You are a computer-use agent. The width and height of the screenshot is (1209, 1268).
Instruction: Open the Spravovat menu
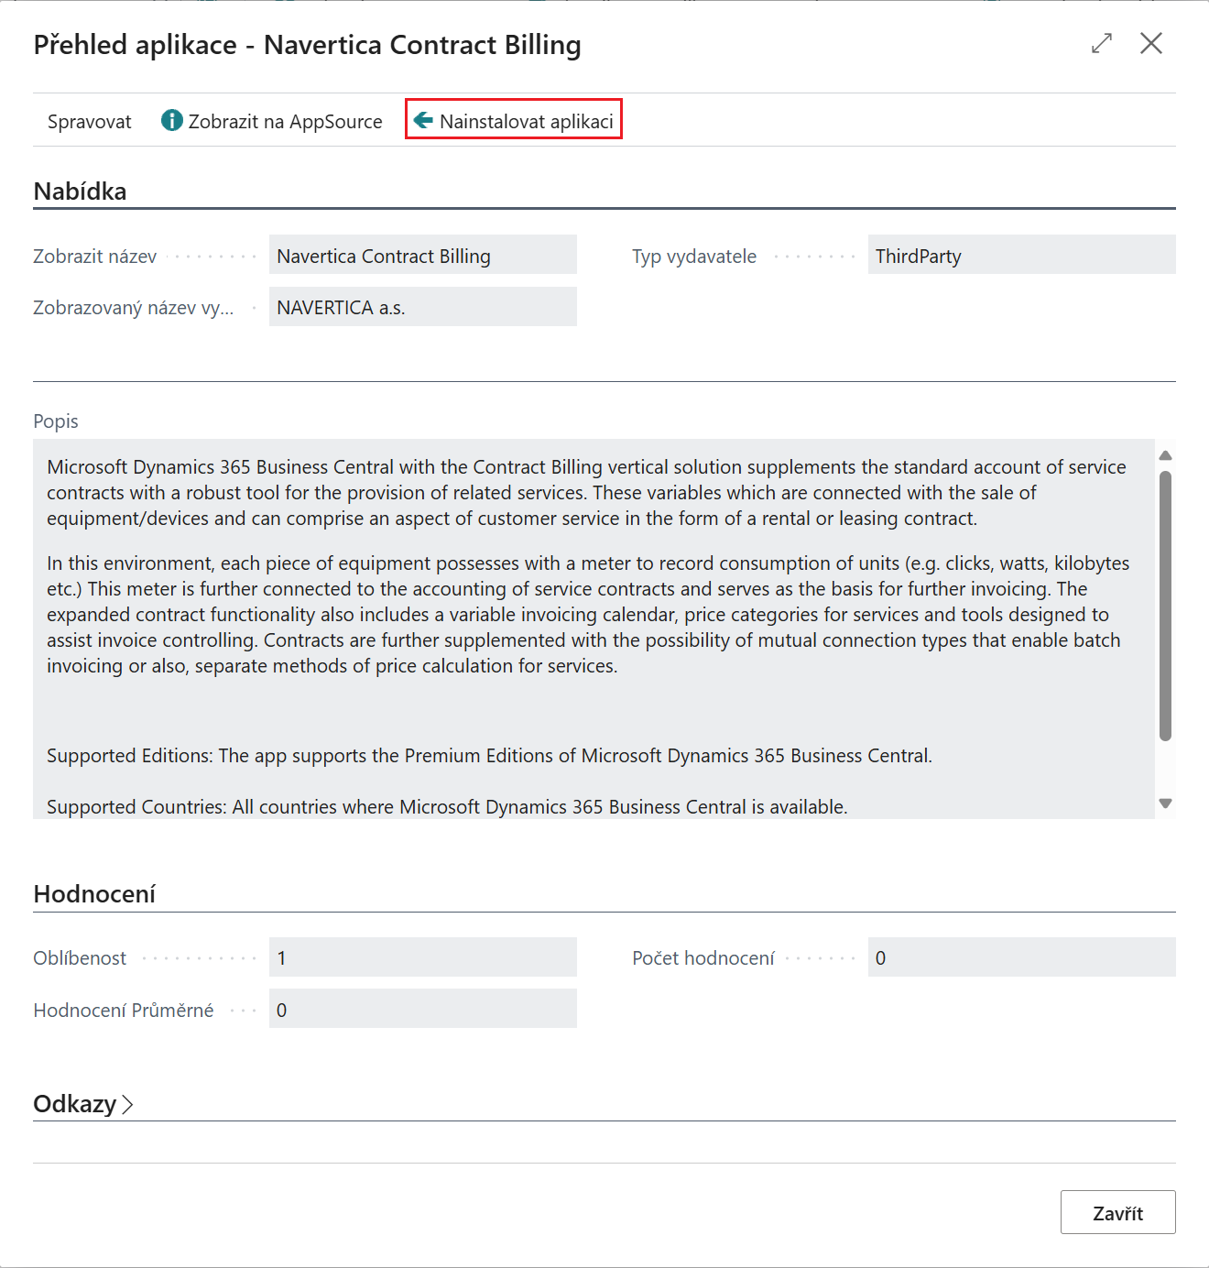pyautogui.click(x=89, y=122)
